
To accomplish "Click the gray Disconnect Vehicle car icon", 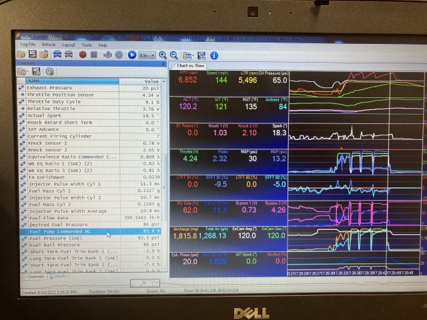I will pyautogui.click(x=69, y=54).
